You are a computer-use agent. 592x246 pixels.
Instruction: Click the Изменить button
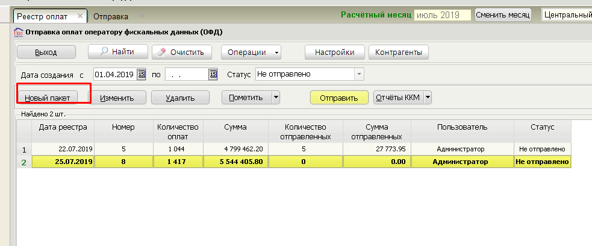tap(117, 98)
